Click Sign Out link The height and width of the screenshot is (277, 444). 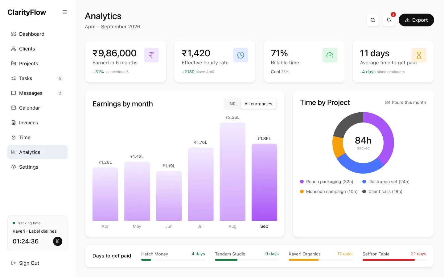coord(37,263)
